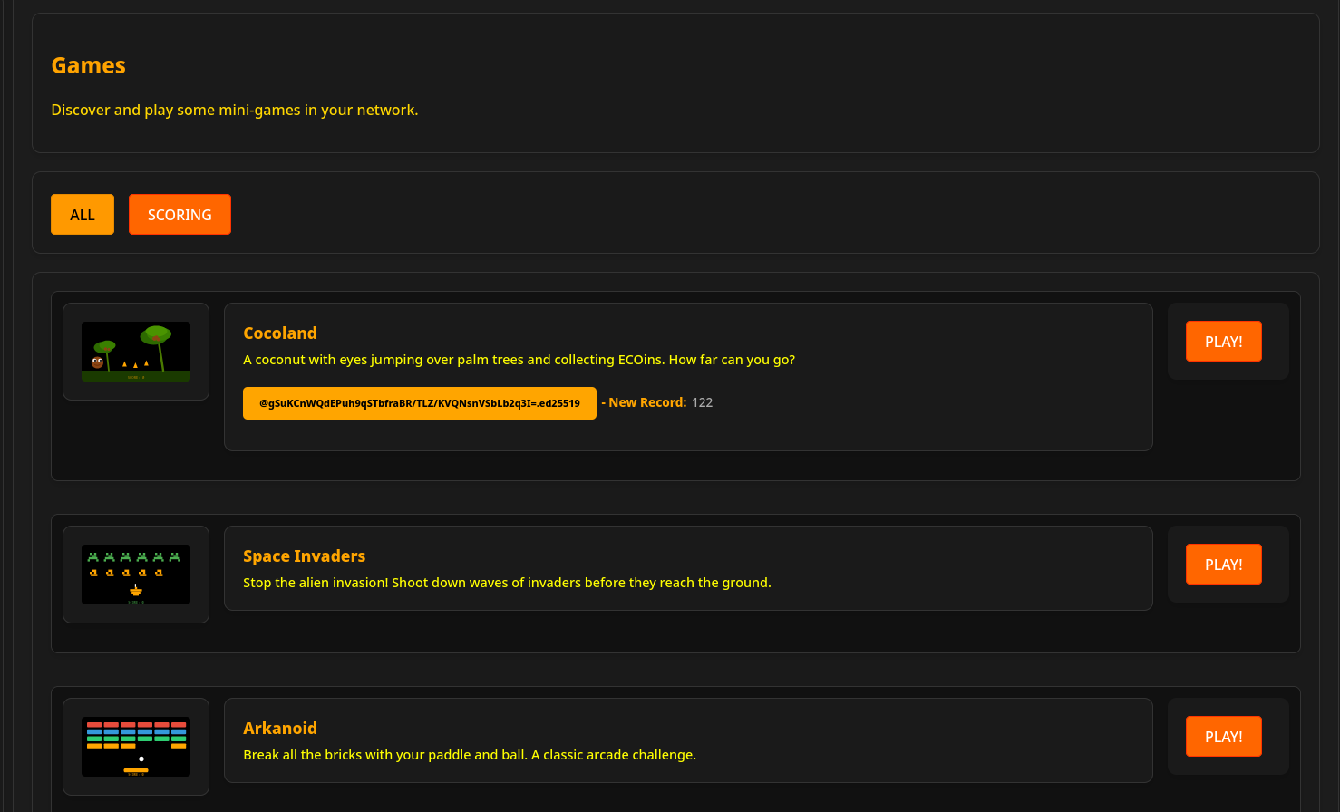Click the Cocoland title
Viewport: 1340px width, 812px height.
pyautogui.click(x=280, y=333)
